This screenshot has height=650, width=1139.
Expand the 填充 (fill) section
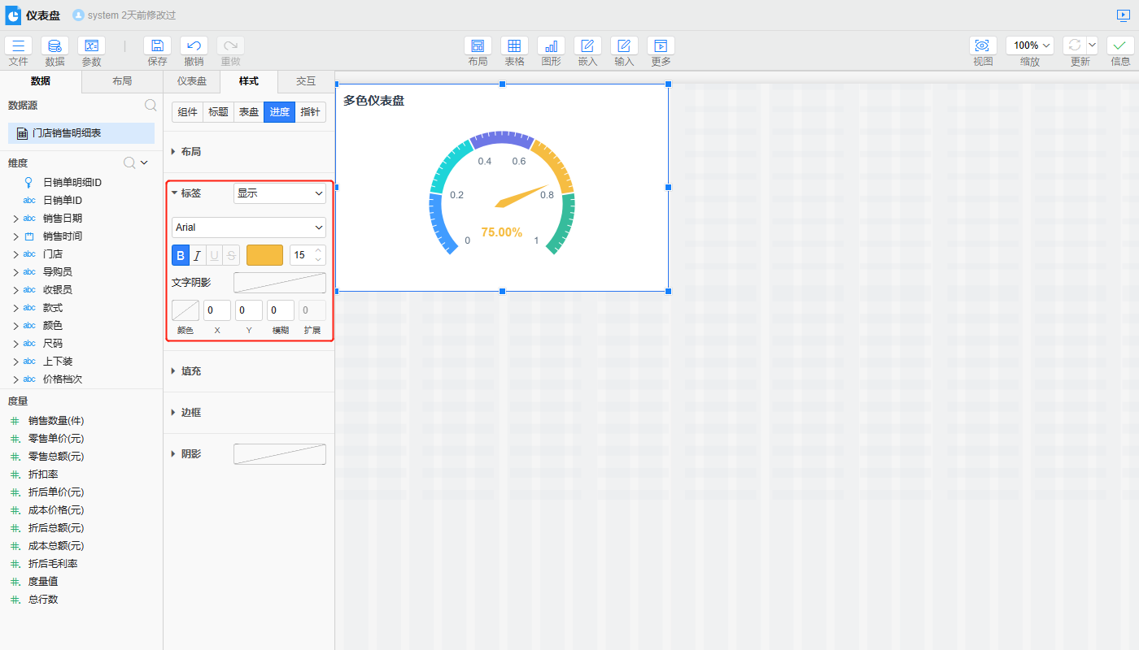(x=190, y=371)
